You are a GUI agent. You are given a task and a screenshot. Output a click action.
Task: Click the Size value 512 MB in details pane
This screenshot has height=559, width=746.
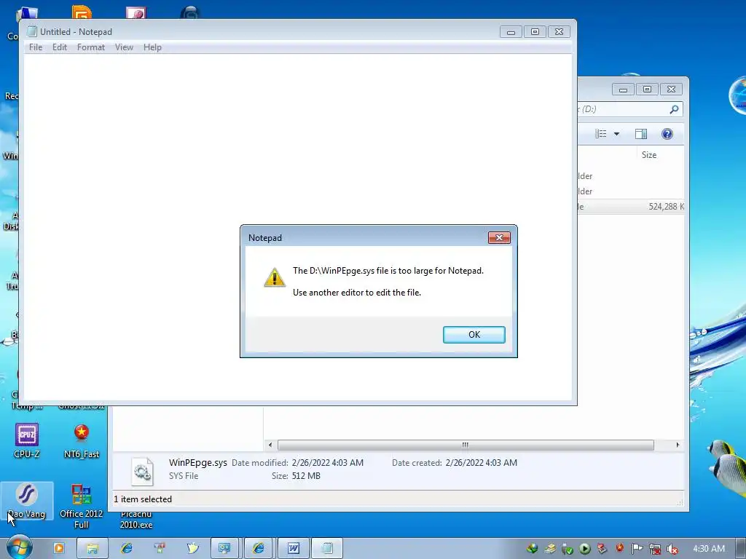(x=306, y=476)
